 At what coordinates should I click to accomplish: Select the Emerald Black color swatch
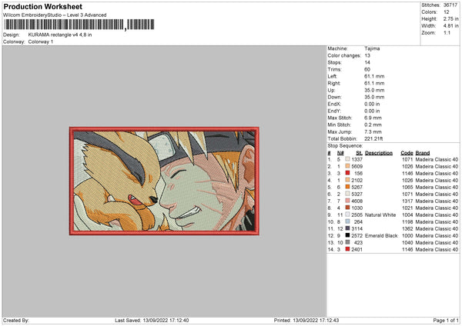pyautogui.click(x=347, y=235)
